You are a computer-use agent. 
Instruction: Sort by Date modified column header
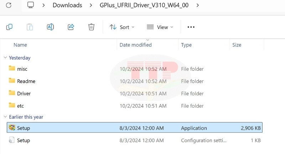point(135,45)
